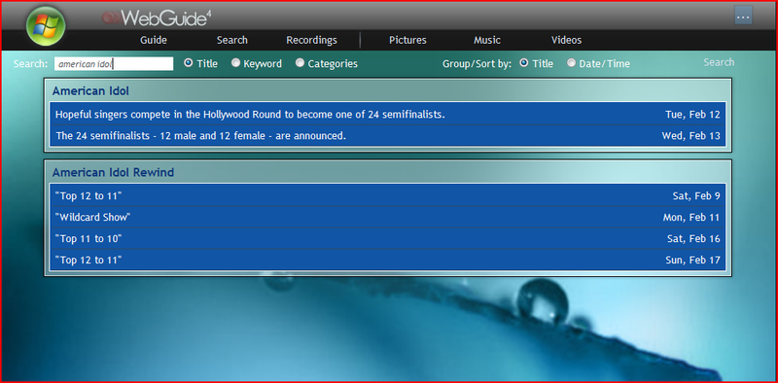Click the green Windows orb logo
The width and height of the screenshot is (778, 383).
click(46, 26)
